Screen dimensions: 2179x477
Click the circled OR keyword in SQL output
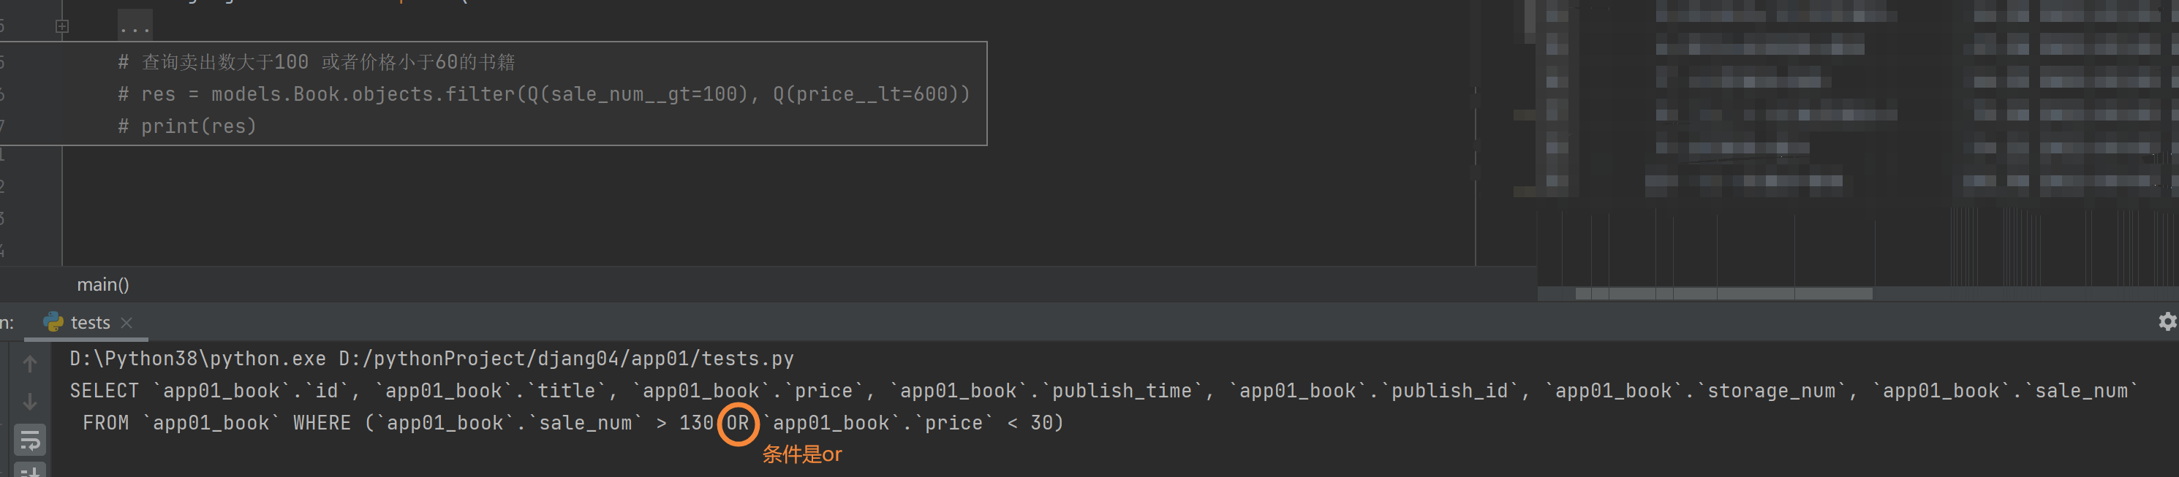(738, 423)
